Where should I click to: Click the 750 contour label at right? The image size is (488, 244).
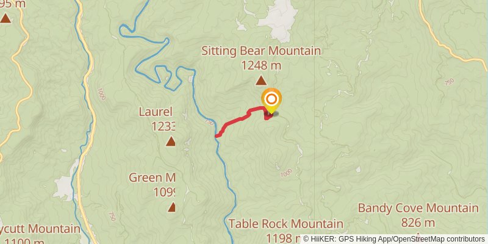click(450, 83)
